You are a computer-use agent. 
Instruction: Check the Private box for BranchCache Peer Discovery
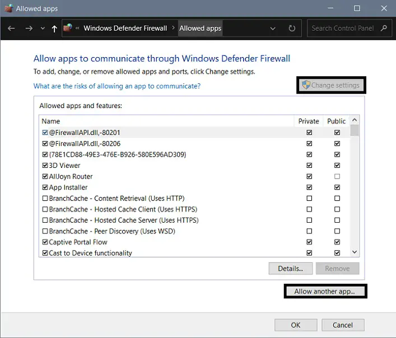click(309, 231)
